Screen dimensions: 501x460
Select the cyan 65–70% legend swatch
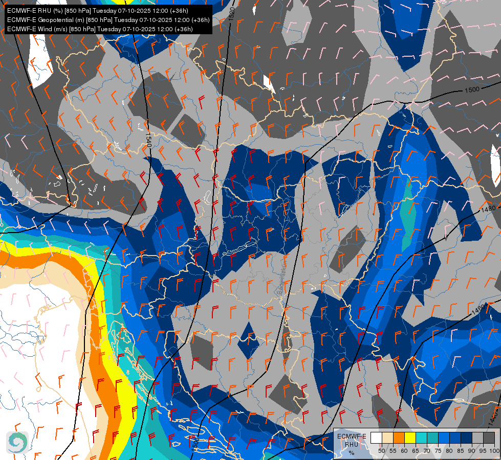tap(422, 438)
